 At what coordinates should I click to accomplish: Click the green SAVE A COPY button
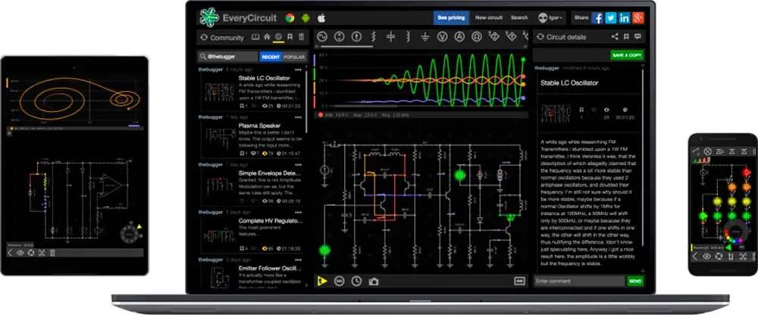click(x=626, y=55)
